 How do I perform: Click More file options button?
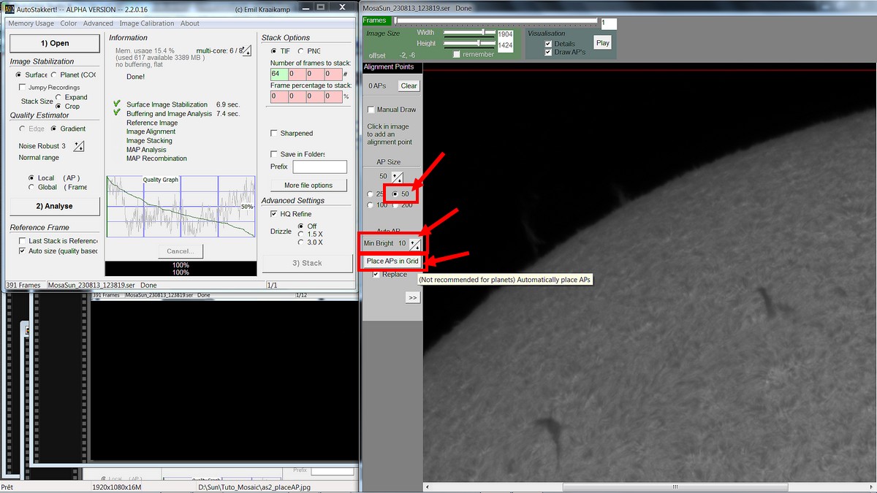point(308,186)
